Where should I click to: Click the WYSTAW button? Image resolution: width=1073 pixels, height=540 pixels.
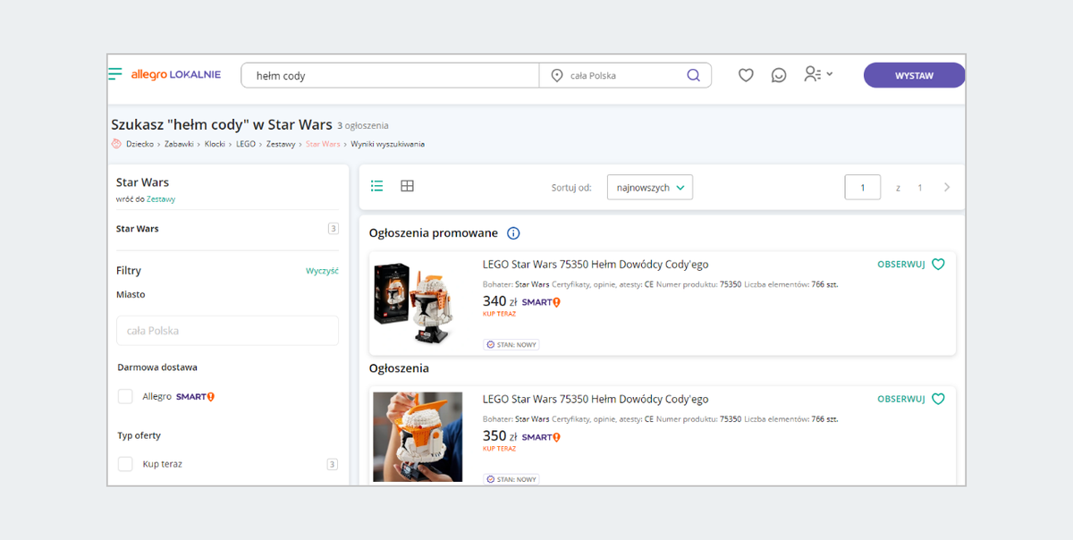tap(914, 75)
